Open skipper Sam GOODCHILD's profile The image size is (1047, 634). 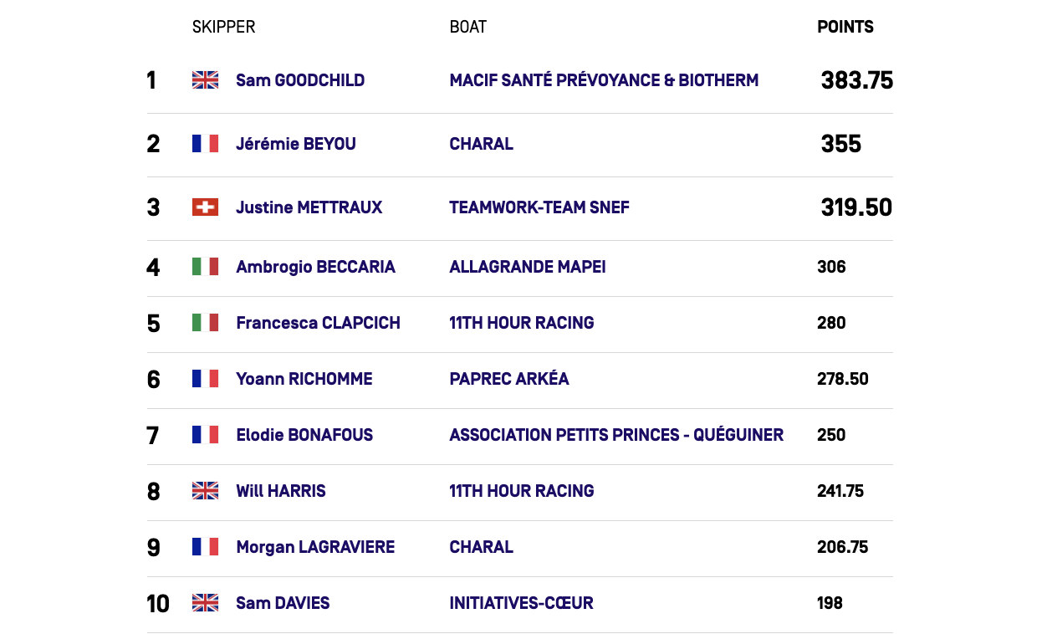click(300, 80)
